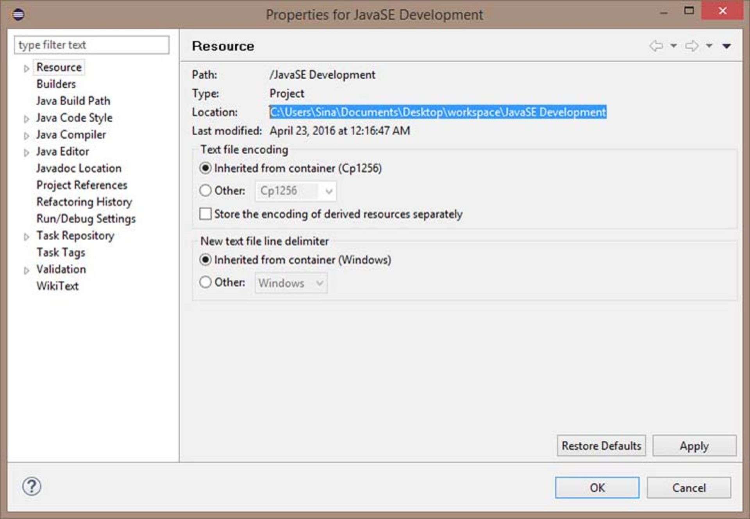This screenshot has height=519, width=750.
Task: Focus the type filter text field
Action: [92, 45]
